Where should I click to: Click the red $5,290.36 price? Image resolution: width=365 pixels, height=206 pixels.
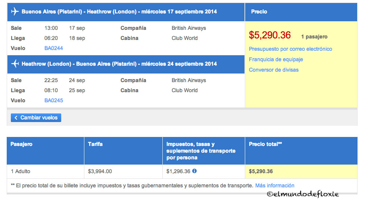coord(269,35)
